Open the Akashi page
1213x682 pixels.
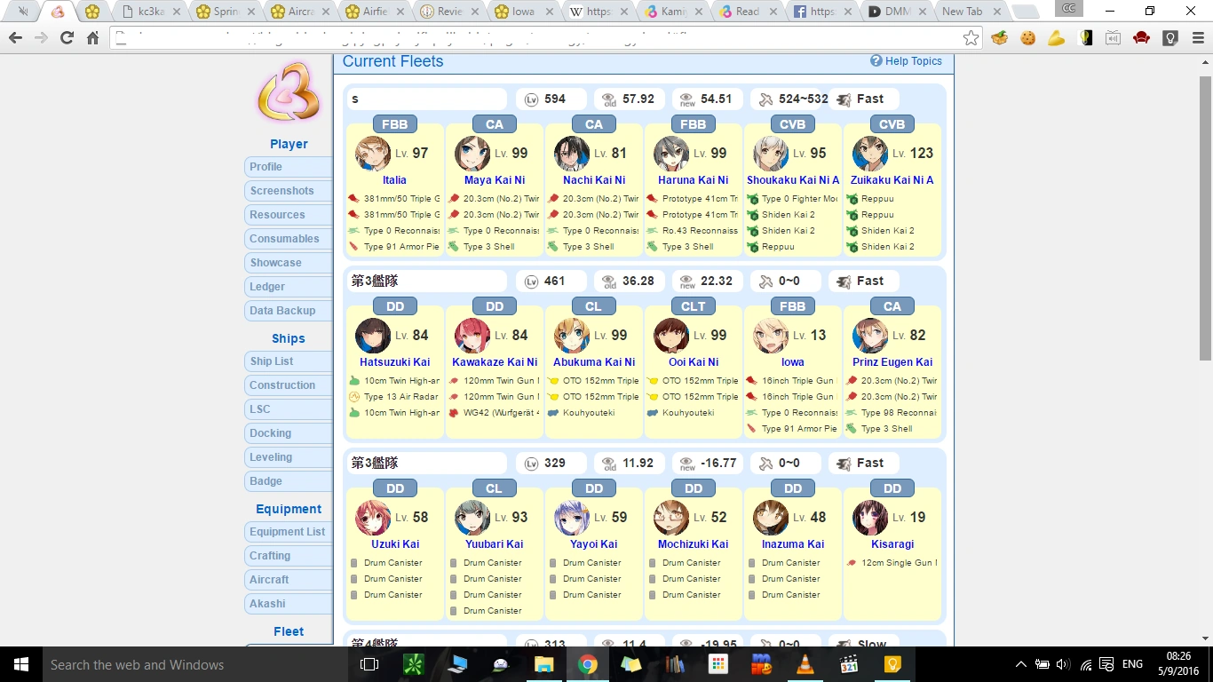[x=289, y=604]
